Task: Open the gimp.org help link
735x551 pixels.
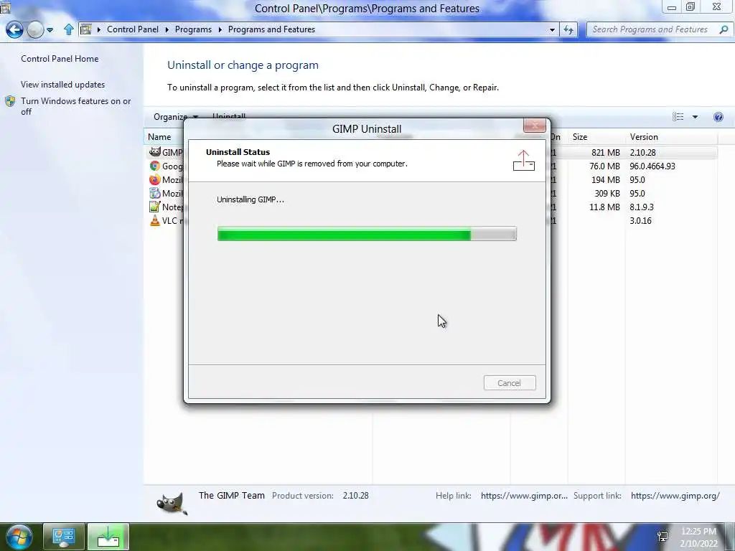Action: (x=524, y=496)
